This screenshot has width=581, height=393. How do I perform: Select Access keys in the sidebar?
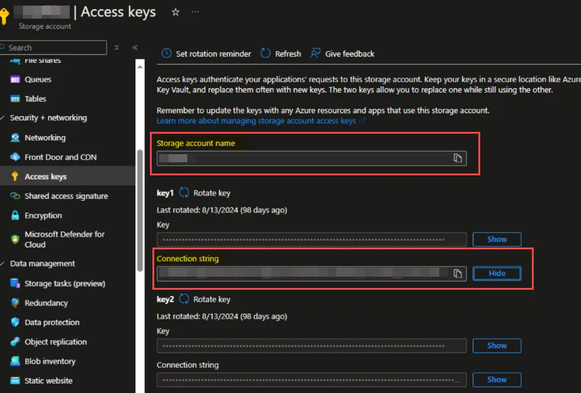(x=45, y=177)
